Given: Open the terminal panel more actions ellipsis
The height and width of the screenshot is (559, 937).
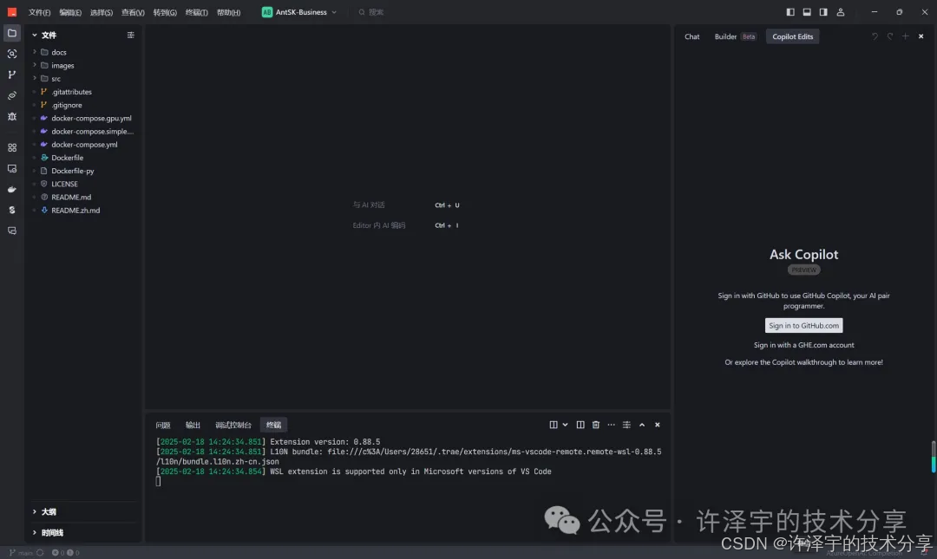Looking at the screenshot, I should [x=611, y=425].
